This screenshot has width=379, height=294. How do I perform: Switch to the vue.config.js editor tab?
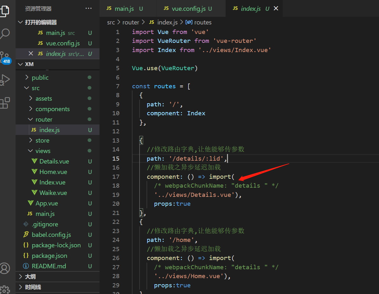coord(191,9)
